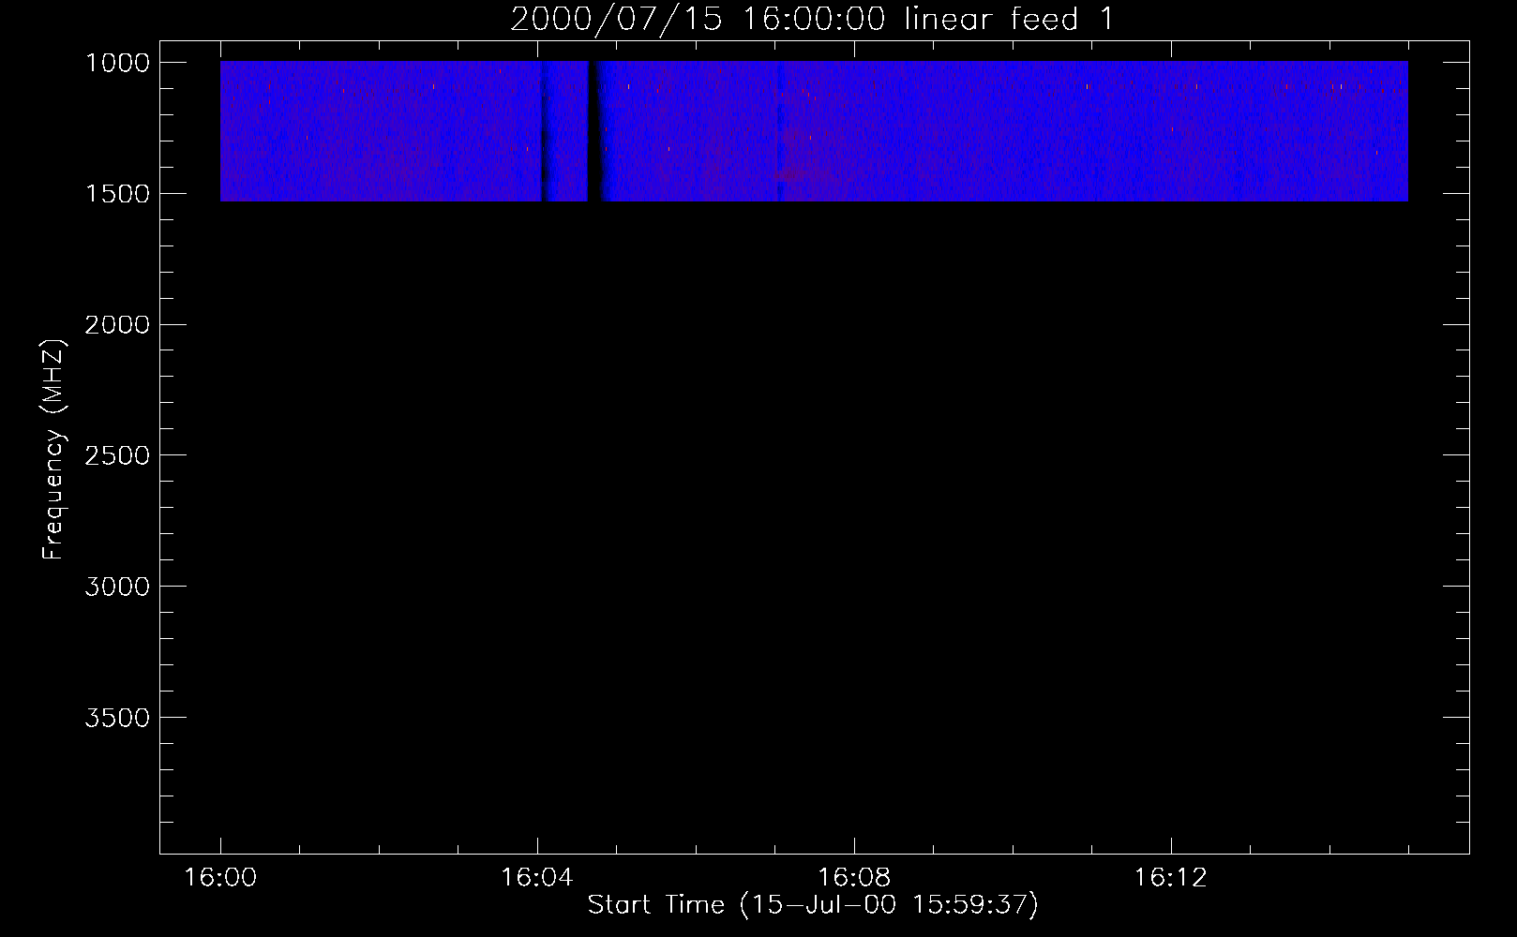The image size is (1517, 937).
Task: Click the 16:04 time tick label
Action: pyautogui.click(x=536, y=878)
